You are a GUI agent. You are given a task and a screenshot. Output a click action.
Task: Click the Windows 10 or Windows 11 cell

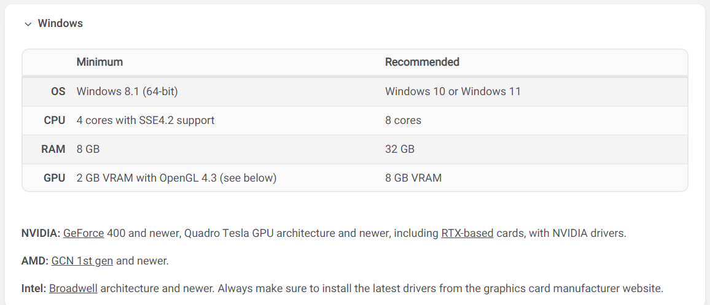tap(453, 91)
